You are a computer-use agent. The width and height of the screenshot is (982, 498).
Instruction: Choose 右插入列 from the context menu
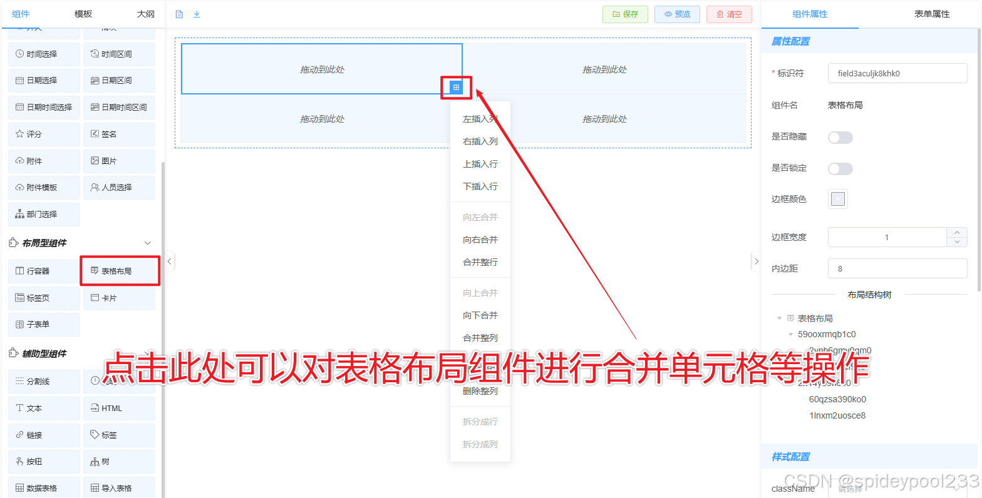click(480, 141)
